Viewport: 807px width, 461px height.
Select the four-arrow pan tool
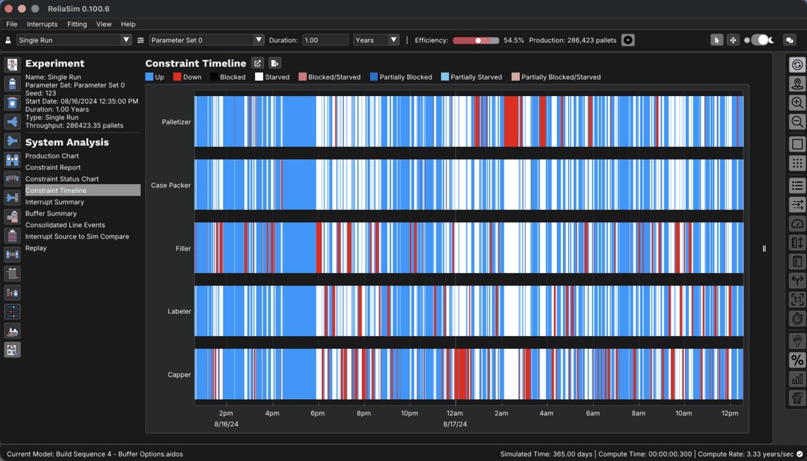pos(732,40)
